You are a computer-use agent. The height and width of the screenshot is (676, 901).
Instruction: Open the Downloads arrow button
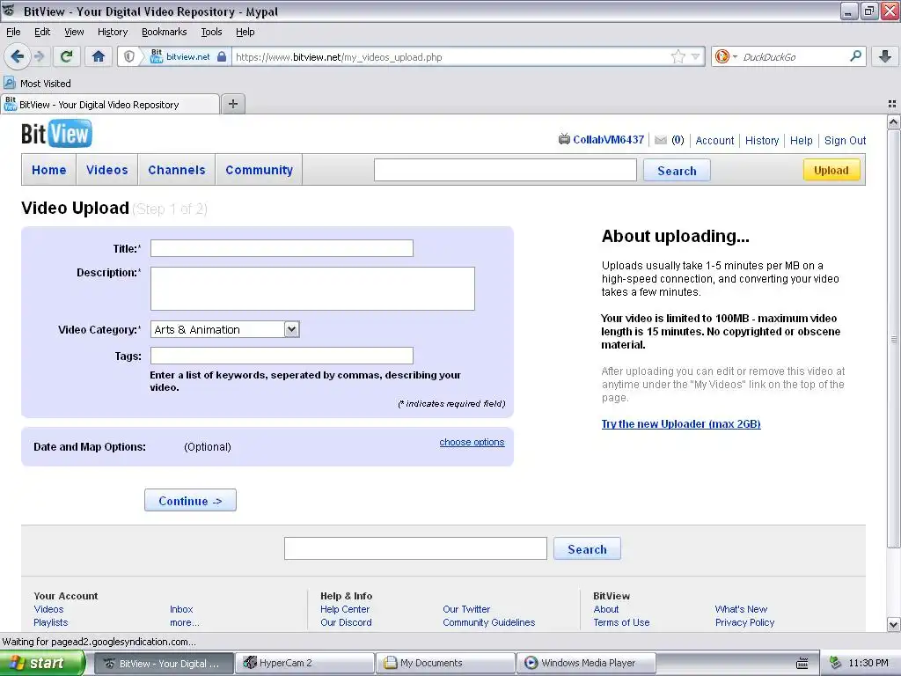click(x=885, y=56)
